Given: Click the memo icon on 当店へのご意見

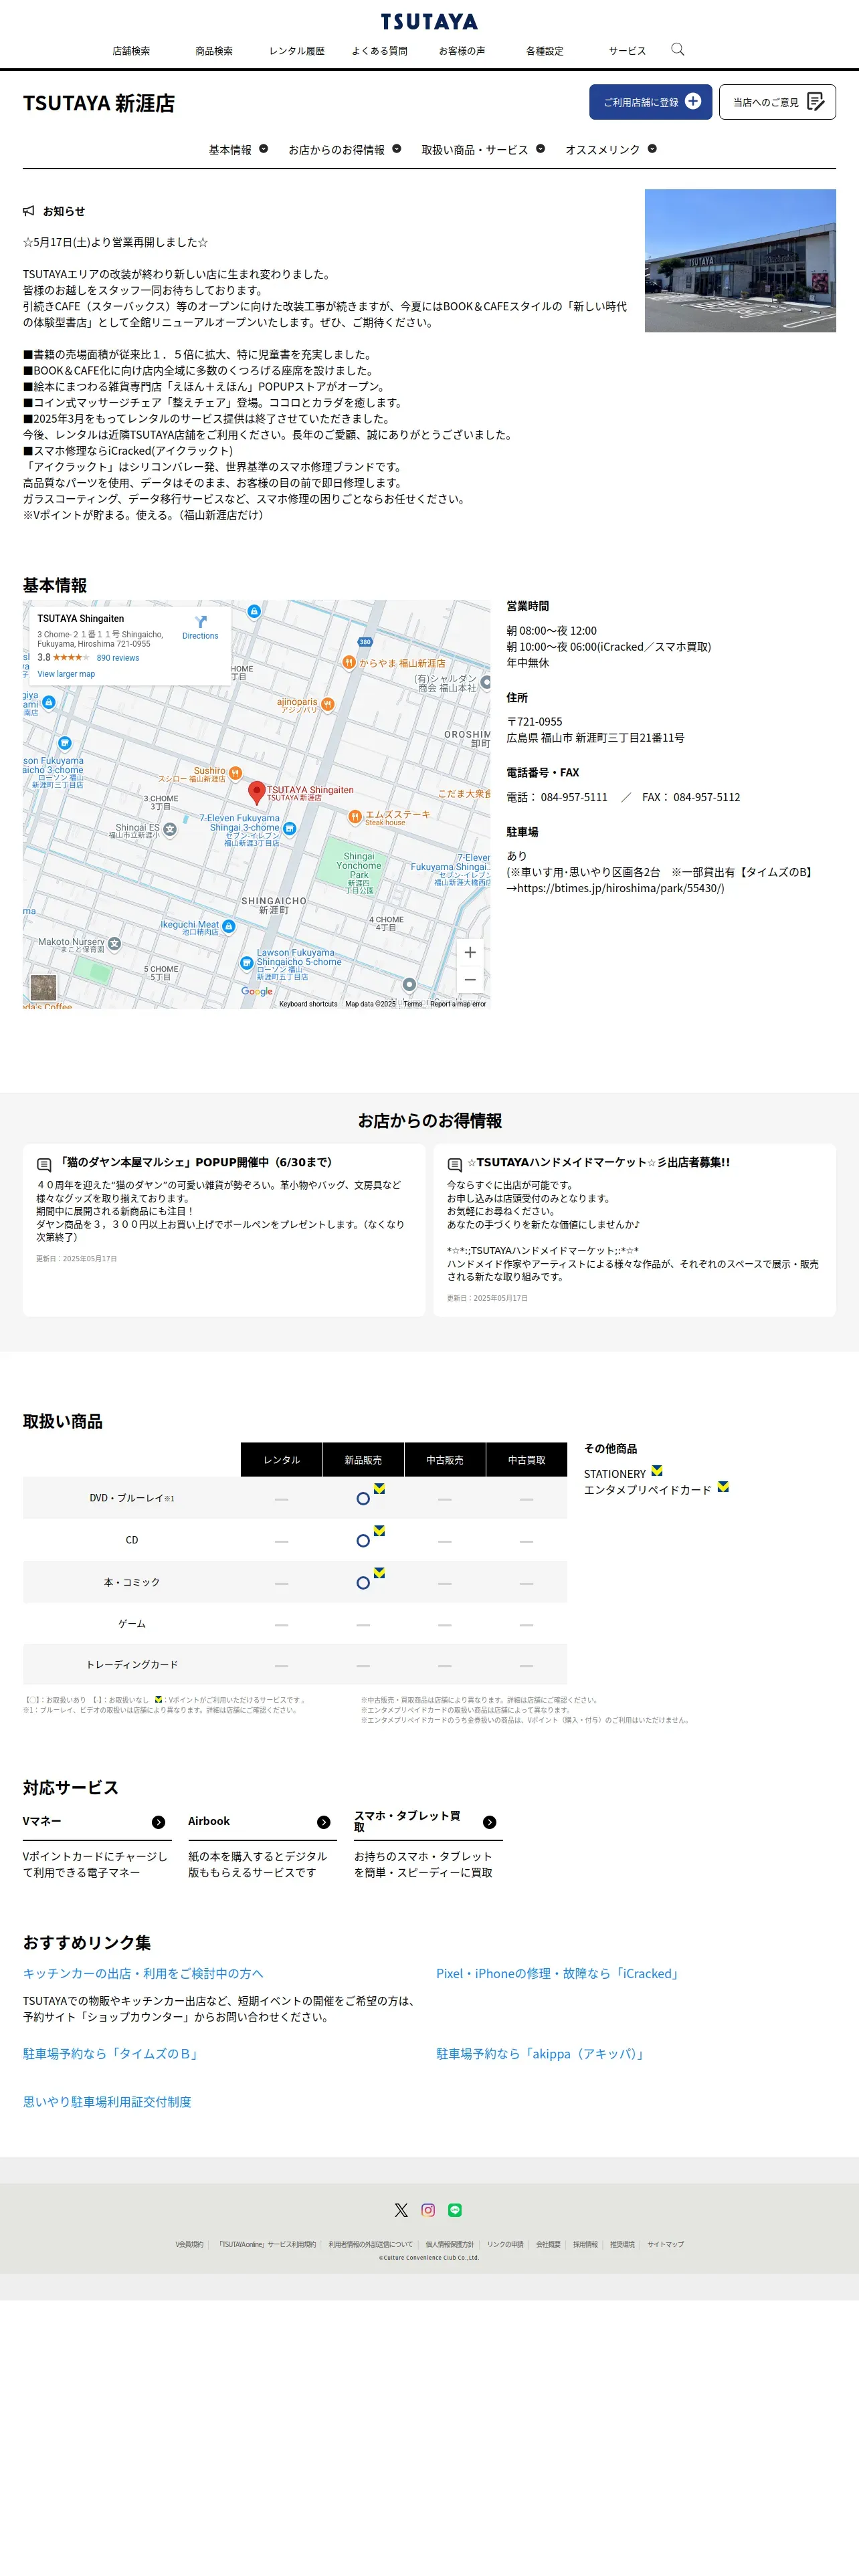Looking at the screenshot, I should coord(815,102).
